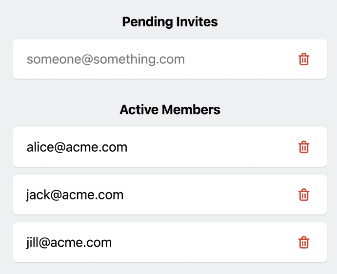Image resolution: width=337 pixels, height=274 pixels.
Task: Remove alice@acme.com using the trash icon
Action: (304, 147)
